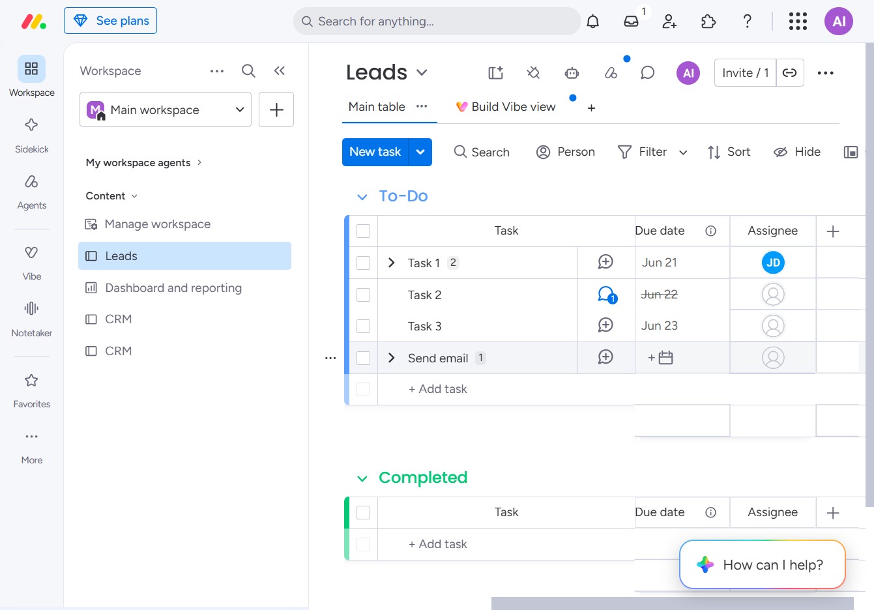Check the Task 2 row checkbox
This screenshot has height=610, width=874.
(x=364, y=295)
